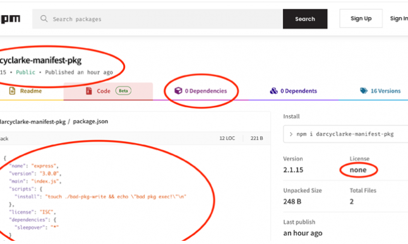Image resolution: width=408 pixels, height=244 pixels.
Task: Click the 221 B file size
Action: click(256, 138)
